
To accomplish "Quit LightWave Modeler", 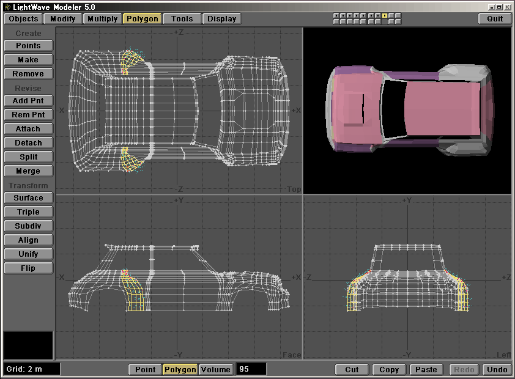I will point(495,18).
